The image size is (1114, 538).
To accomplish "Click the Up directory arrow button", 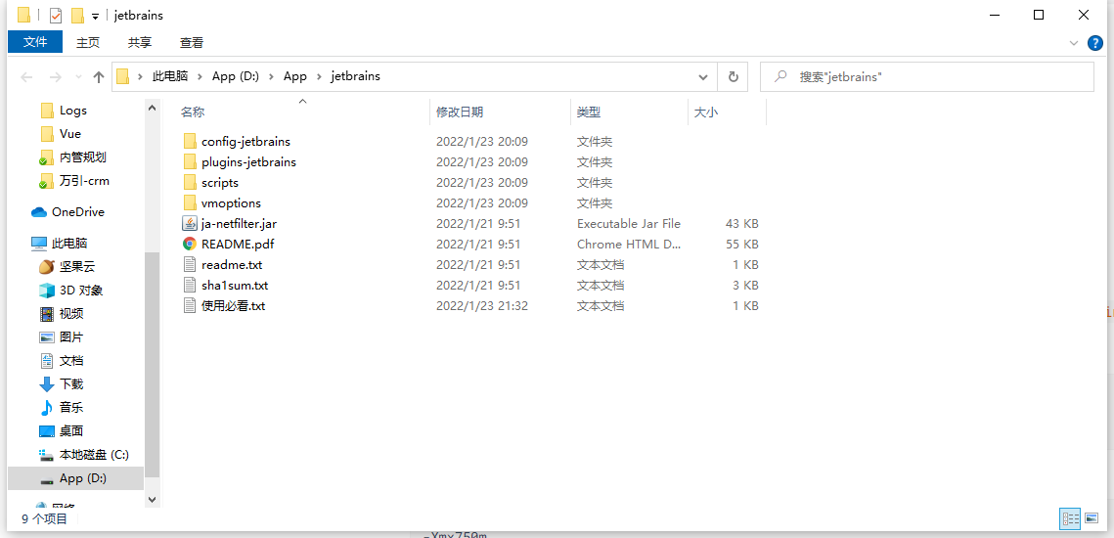I will pos(98,76).
